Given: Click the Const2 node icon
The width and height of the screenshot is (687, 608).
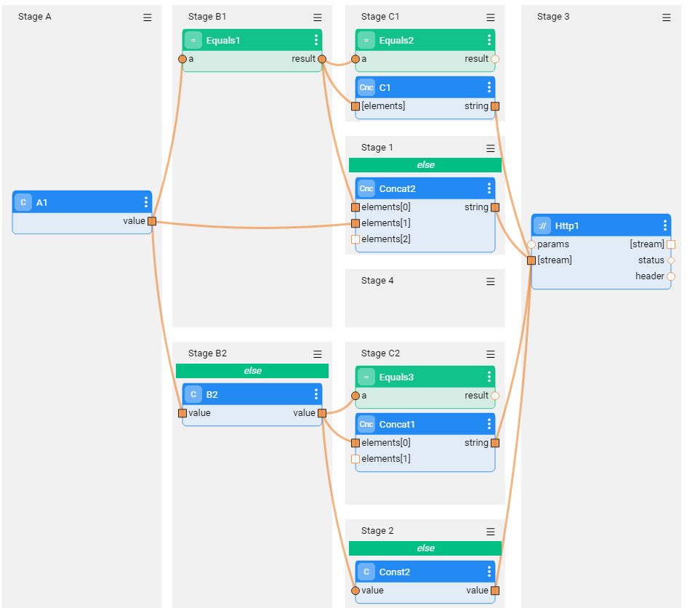Looking at the screenshot, I should coord(366,572).
